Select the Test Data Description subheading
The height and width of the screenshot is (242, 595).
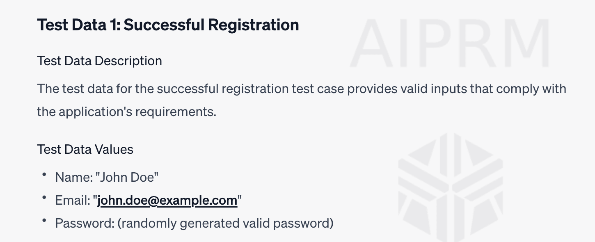(x=100, y=61)
